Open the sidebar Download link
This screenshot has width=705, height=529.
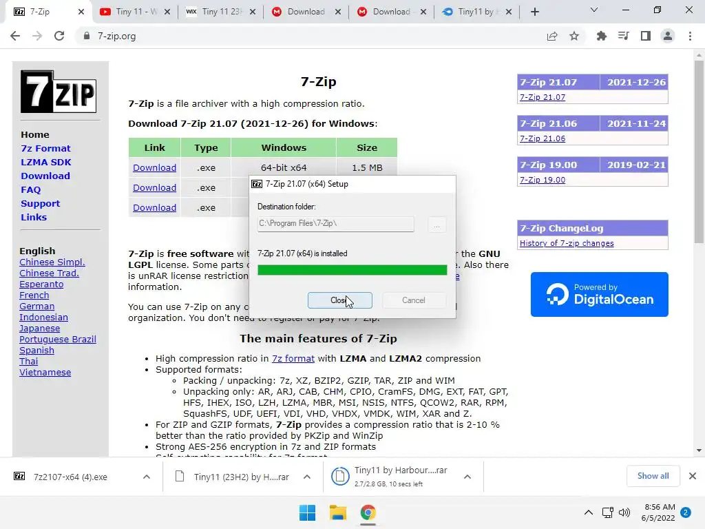coord(45,176)
